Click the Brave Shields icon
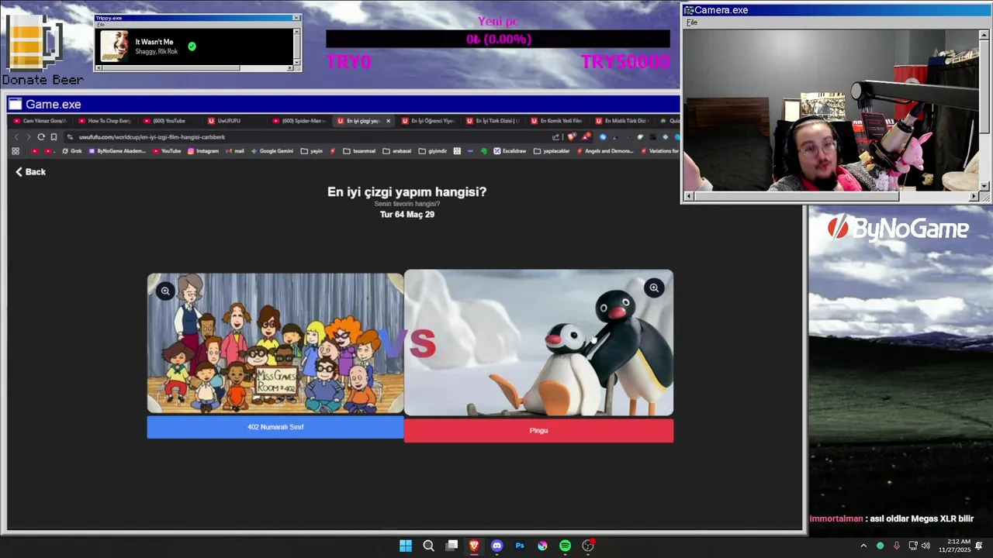 [x=573, y=137]
